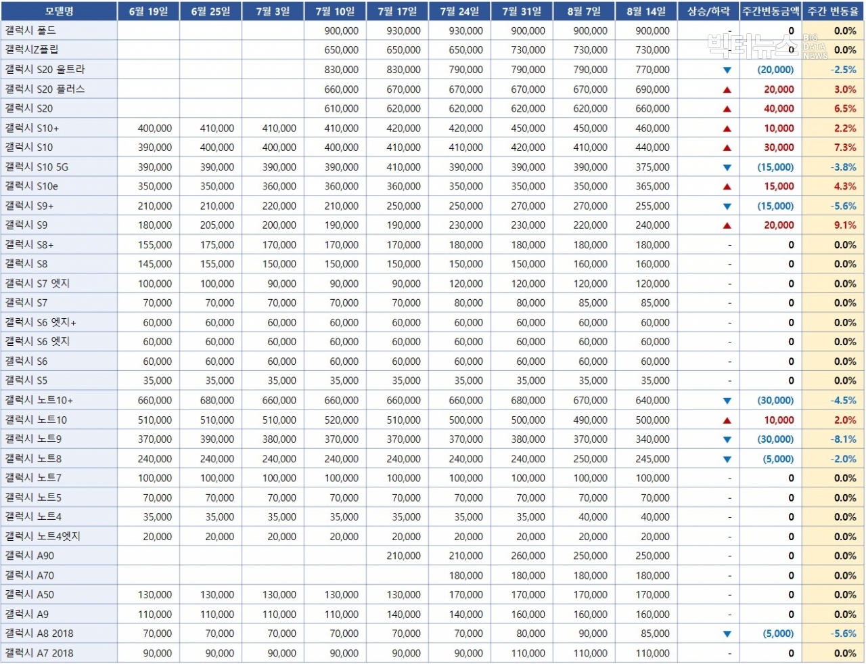This screenshot has height=664, width=866.
Task: Click the blue down arrow in 갤럭시 노트9 row
Action: (727, 439)
